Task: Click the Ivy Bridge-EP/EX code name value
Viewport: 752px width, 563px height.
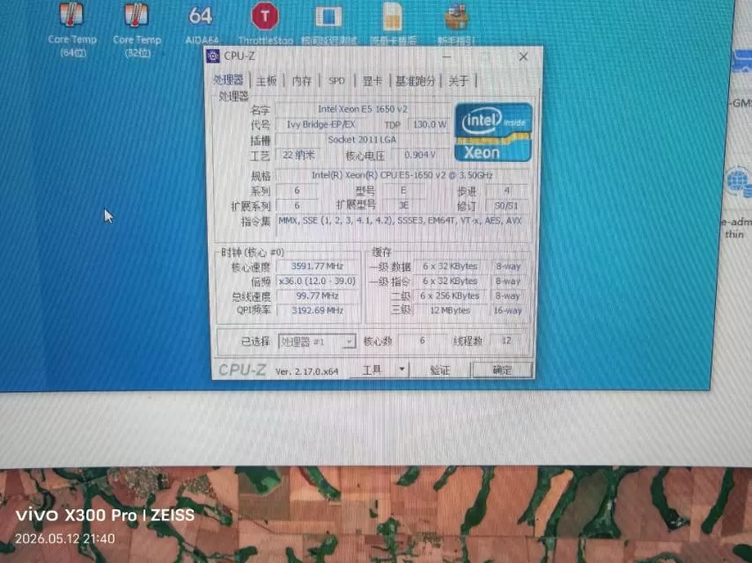Action: (x=321, y=125)
